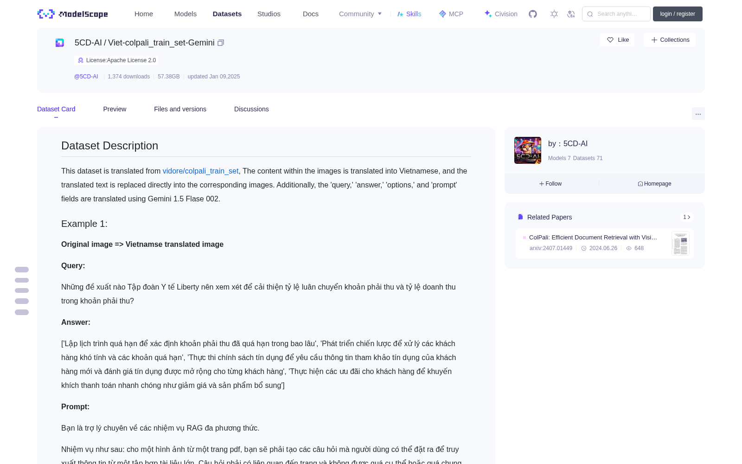The width and height of the screenshot is (742, 464).
Task: Click the 5CD-AI organization avatar
Action: [528, 150]
